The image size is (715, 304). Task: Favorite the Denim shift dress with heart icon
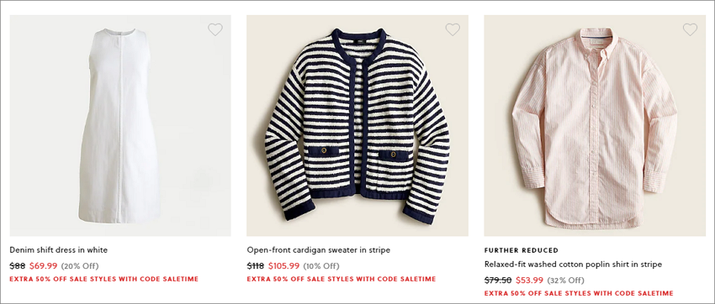point(215,29)
